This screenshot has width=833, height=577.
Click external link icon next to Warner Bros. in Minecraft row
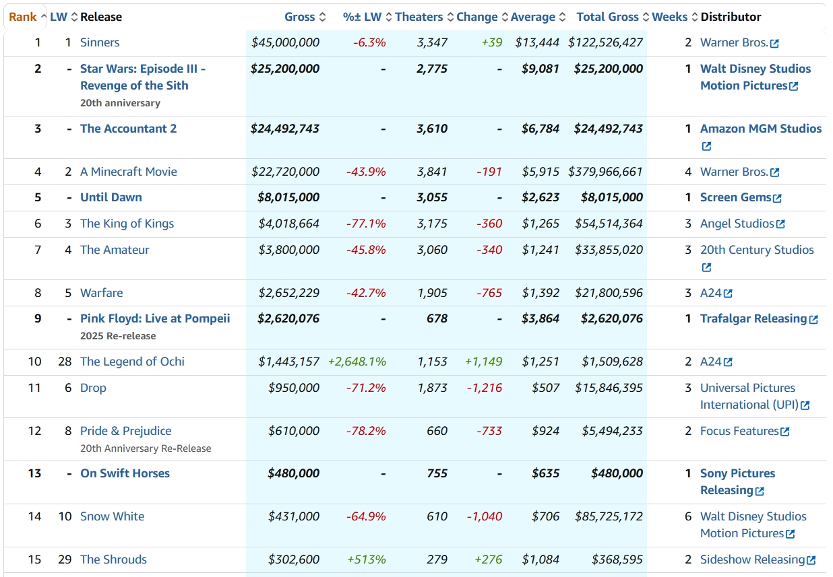[774, 172]
